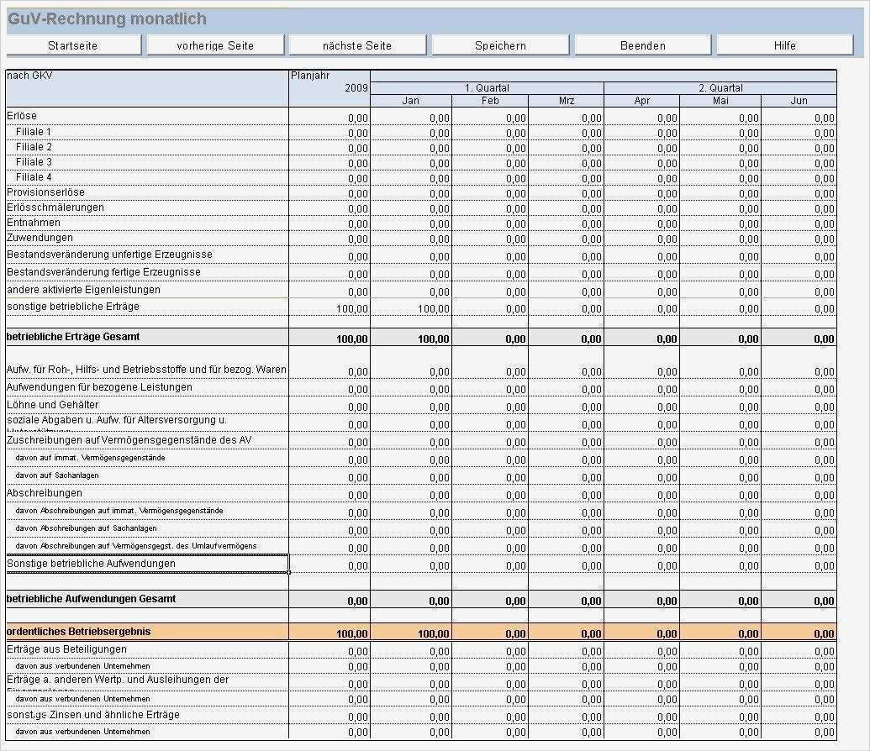Select ordentliches Betriebsergebnis row label
Viewport: 870px width, 751px height.
coord(79,632)
